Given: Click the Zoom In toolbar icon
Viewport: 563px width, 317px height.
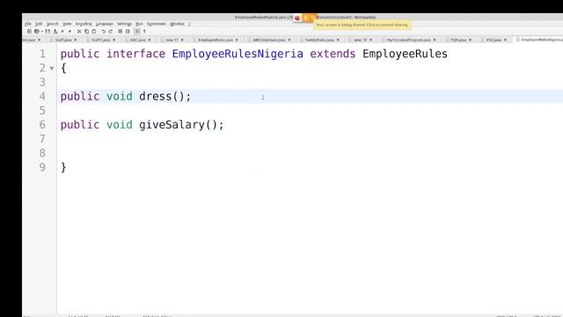Looking at the screenshot, I should [x=120, y=32].
